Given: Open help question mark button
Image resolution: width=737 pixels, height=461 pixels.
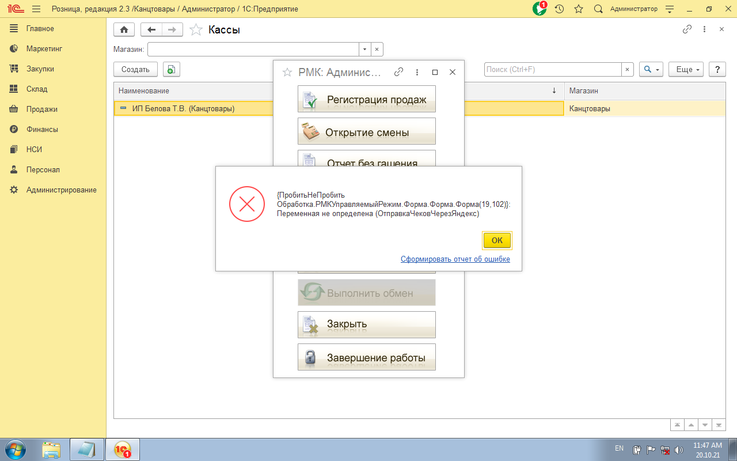Looking at the screenshot, I should [x=717, y=69].
